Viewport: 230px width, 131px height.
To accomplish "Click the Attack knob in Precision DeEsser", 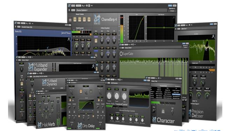I will pos(199,95).
